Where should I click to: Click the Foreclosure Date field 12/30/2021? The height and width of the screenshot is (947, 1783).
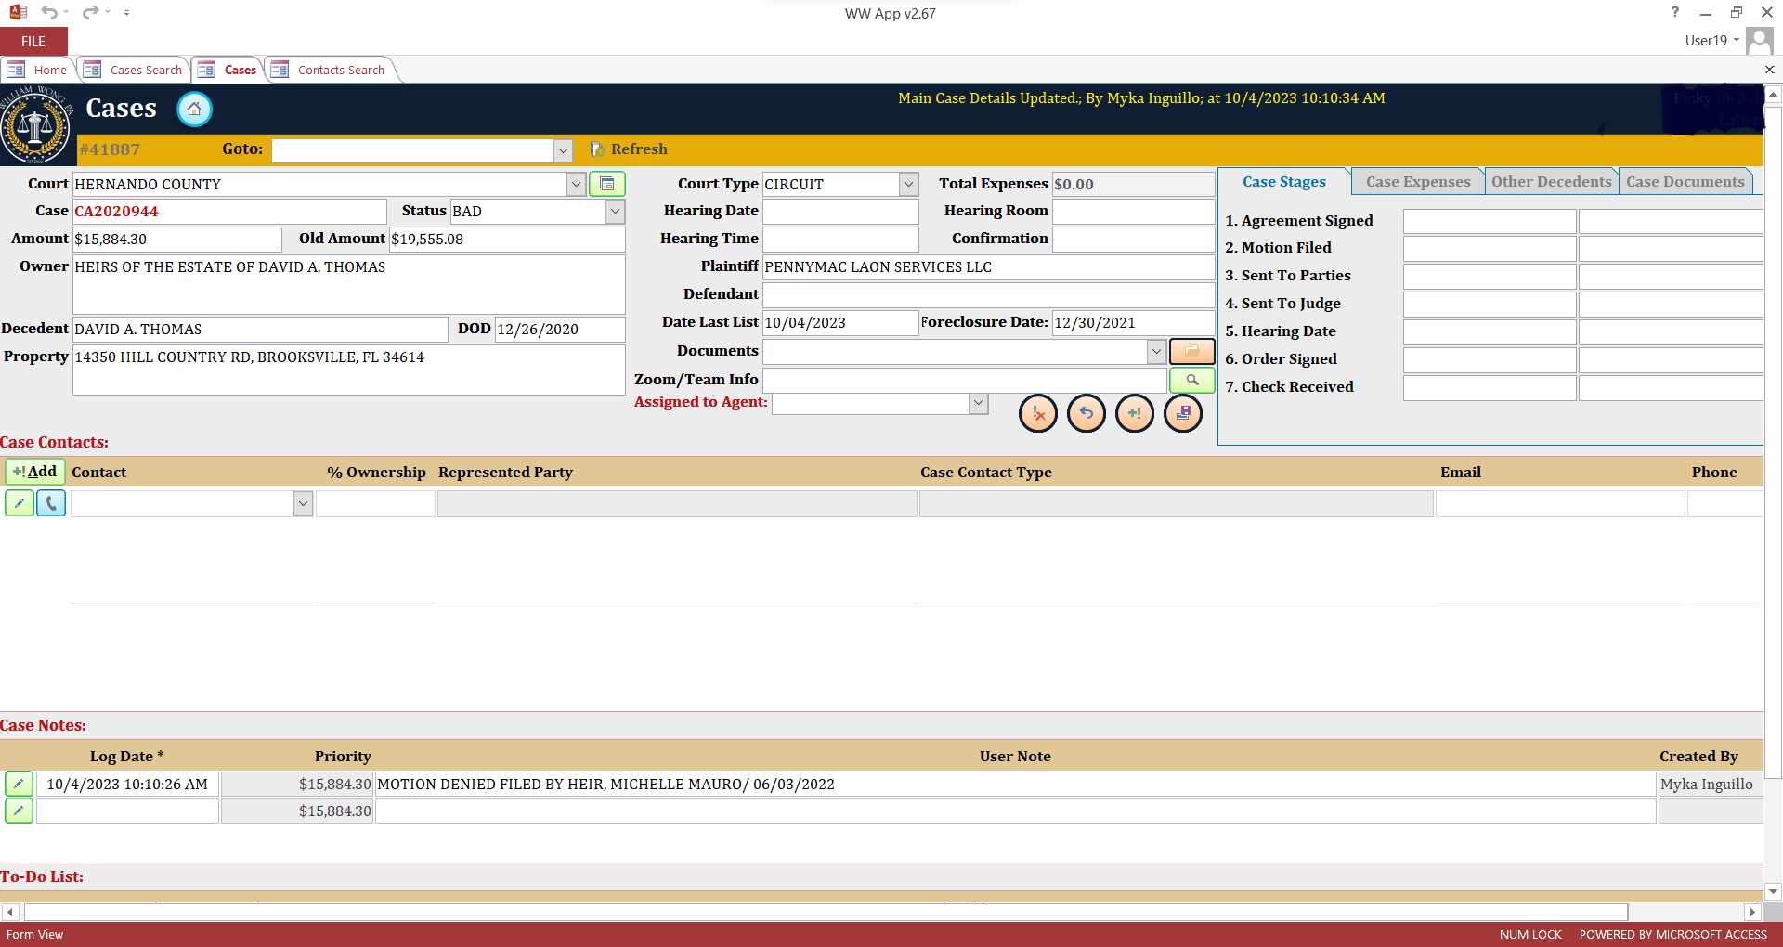click(x=1133, y=323)
